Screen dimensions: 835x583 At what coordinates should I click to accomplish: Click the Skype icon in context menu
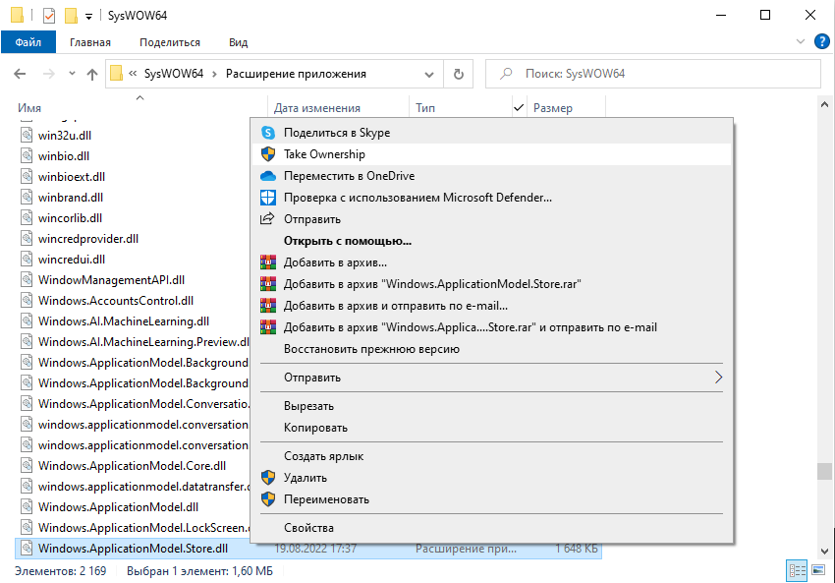pos(268,133)
